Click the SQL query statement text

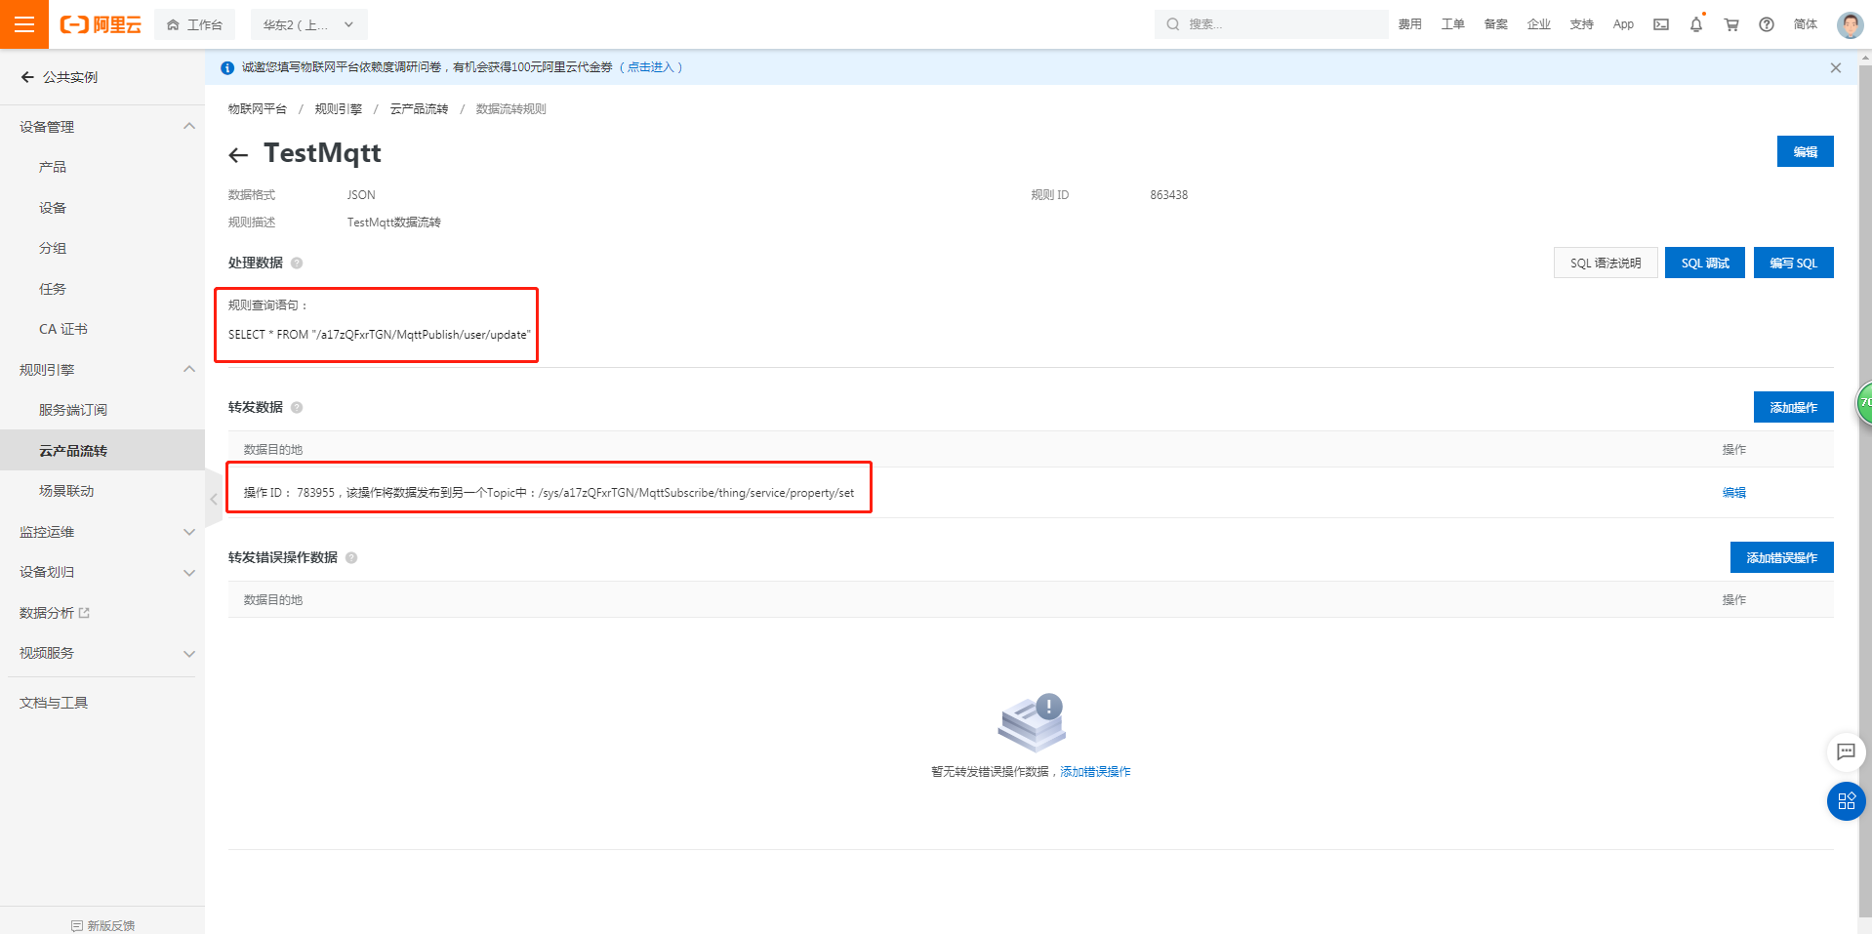380,335
